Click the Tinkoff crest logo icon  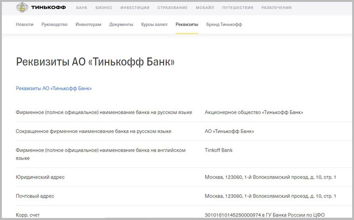(22, 7)
